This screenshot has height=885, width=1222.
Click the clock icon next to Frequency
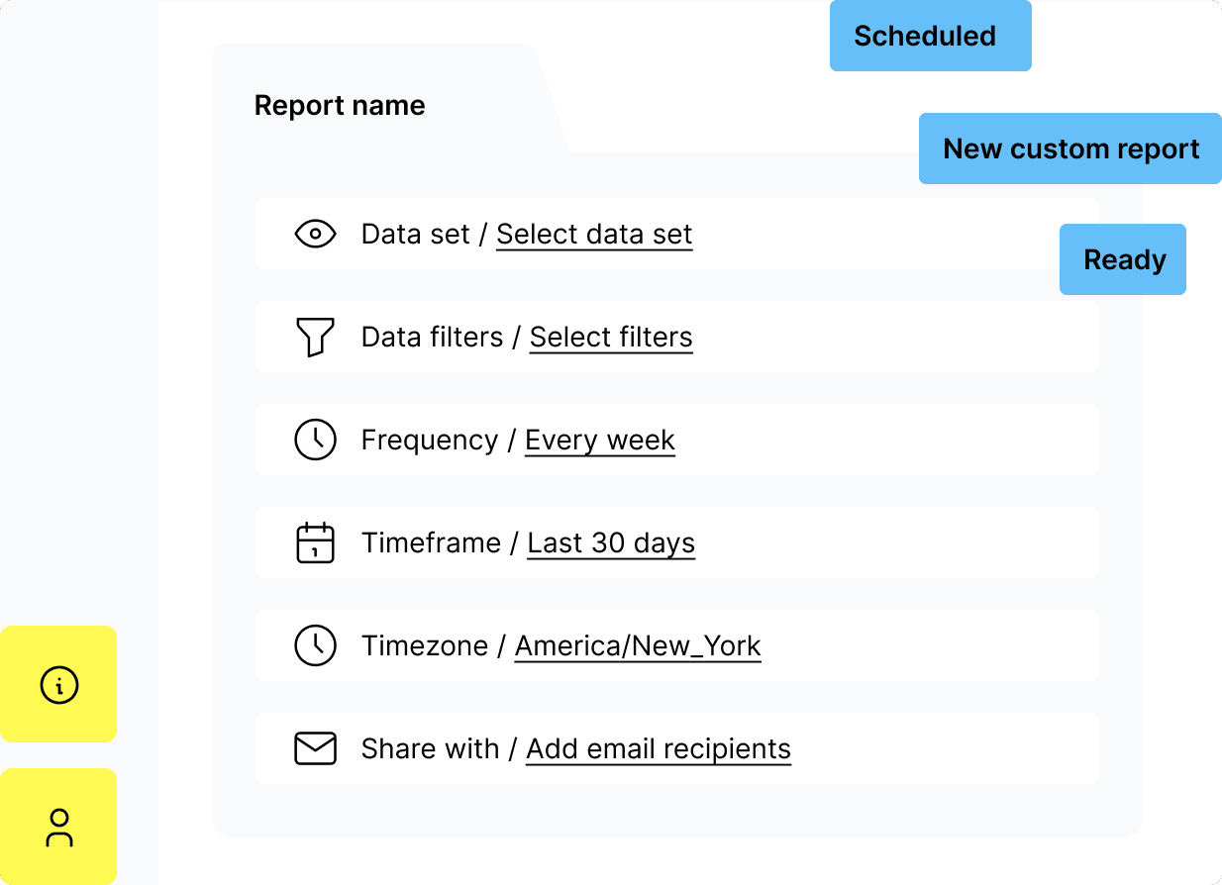coord(315,440)
